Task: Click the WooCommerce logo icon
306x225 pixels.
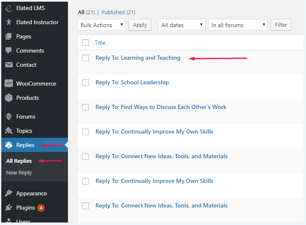Action: (x=9, y=83)
